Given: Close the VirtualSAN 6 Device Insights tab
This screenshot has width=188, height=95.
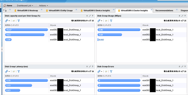Looking at the screenshot, I should click(x=114, y=9).
